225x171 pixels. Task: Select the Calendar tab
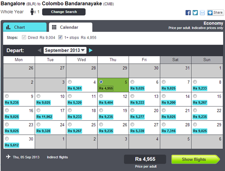click(x=69, y=27)
